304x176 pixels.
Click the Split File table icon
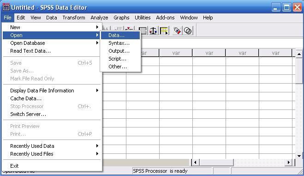pos(143,30)
